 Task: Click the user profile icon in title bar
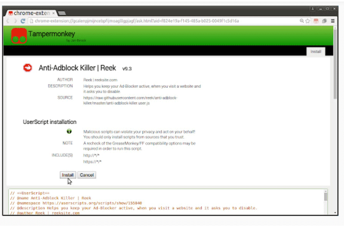point(313,9)
